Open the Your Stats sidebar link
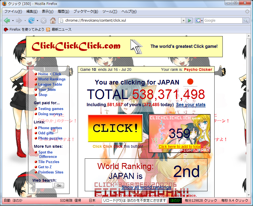This screenshot has height=206, width=253. click(x=47, y=89)
